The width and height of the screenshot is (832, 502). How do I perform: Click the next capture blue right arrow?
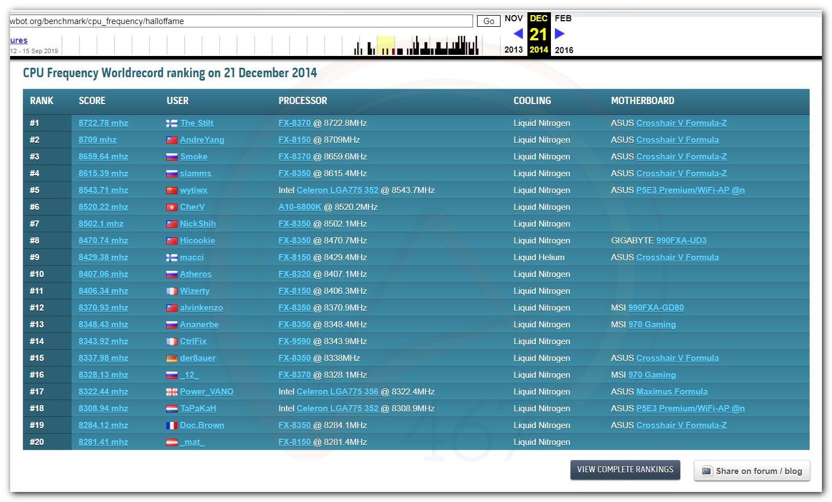pos(559,34)
